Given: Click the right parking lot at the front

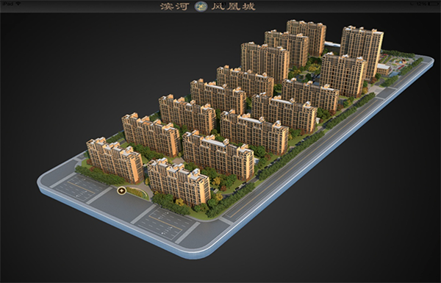Looking at the screenshot, I should pyautogui.click(x=166, y=223).
